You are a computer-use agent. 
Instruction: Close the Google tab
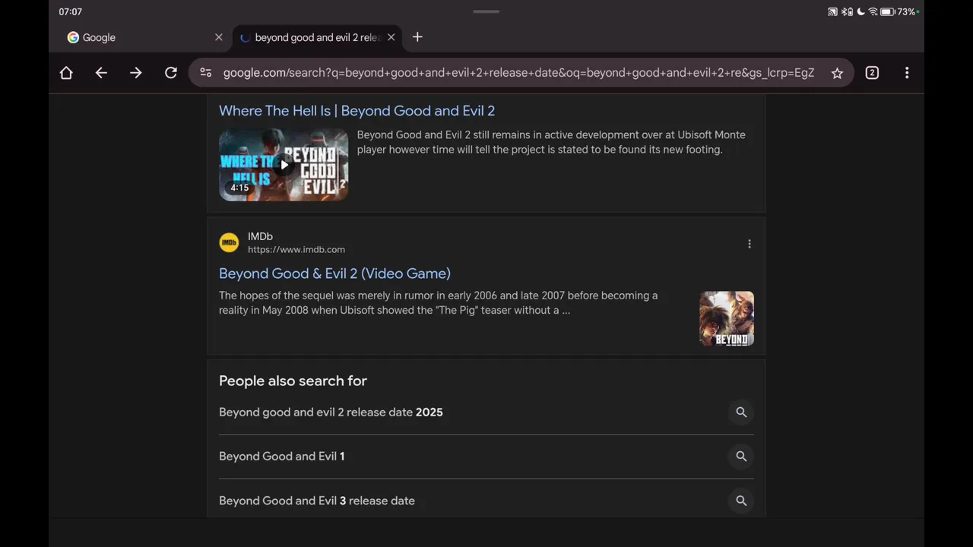(x=219, y=37)
